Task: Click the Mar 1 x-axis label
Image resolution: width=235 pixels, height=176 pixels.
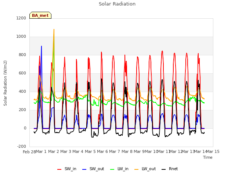Action: [41, 151]
